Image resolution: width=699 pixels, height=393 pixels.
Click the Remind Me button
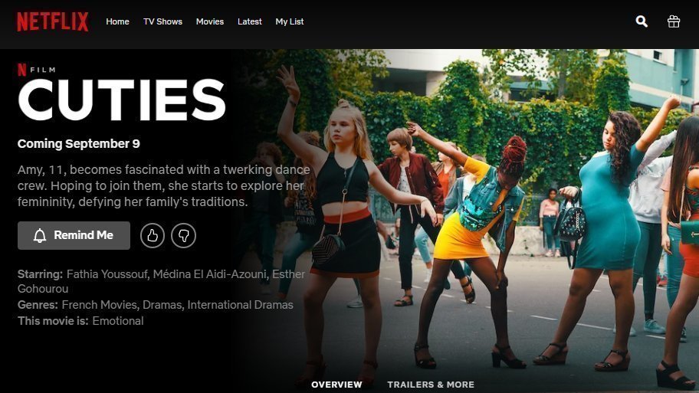74,235
